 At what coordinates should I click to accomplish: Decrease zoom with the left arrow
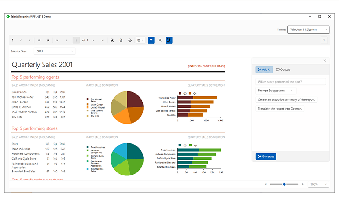coord(266,184)
